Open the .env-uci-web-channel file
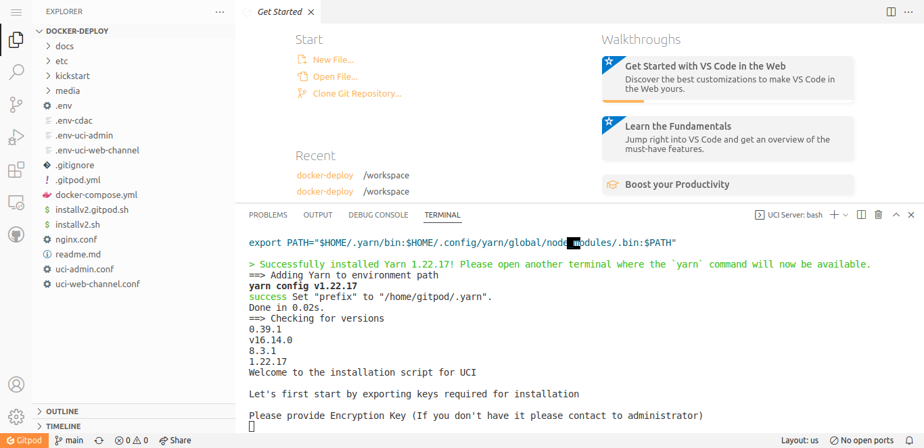Image resolution: width=924 pixels, height=448 pixels. (134, 150)
